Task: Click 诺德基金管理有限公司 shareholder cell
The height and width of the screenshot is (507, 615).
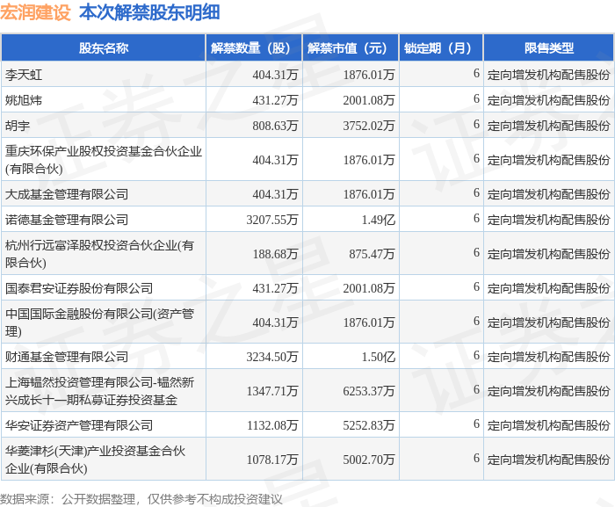Action: pos(104,220)
